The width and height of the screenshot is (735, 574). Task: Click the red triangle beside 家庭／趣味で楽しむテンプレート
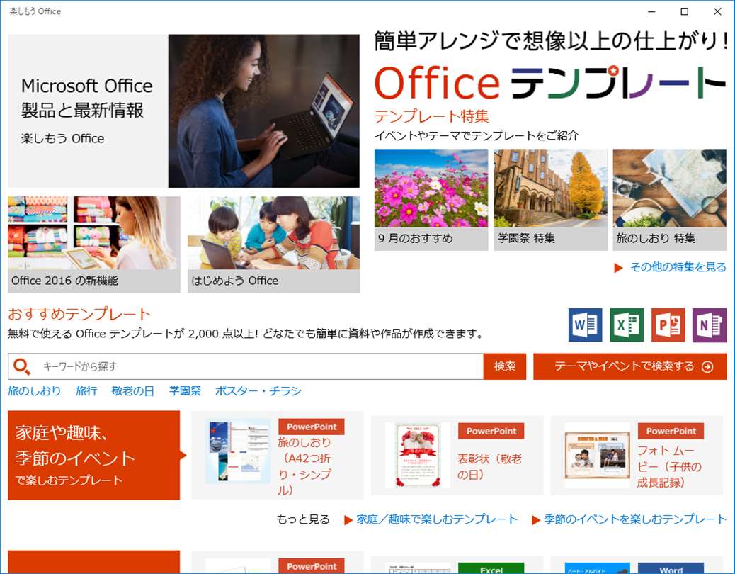(348, 520)
